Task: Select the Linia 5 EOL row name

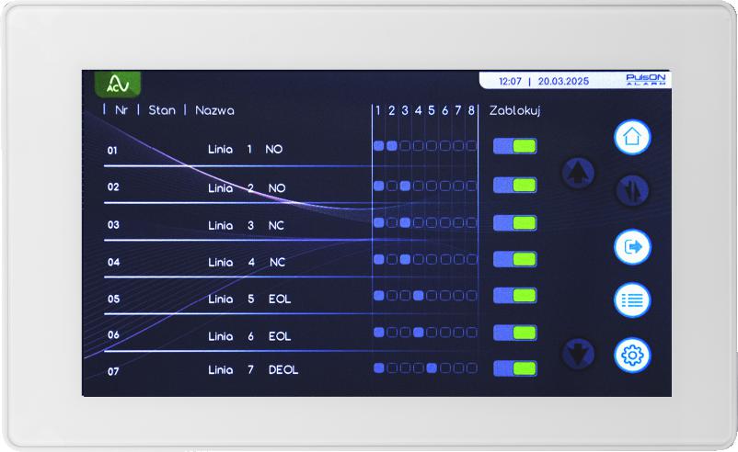Action: [248, 299]
